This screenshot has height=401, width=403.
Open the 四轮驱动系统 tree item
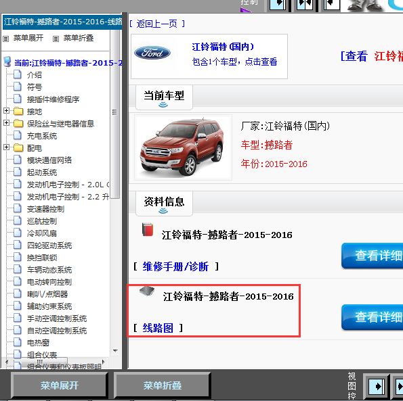tap(49, 245)
